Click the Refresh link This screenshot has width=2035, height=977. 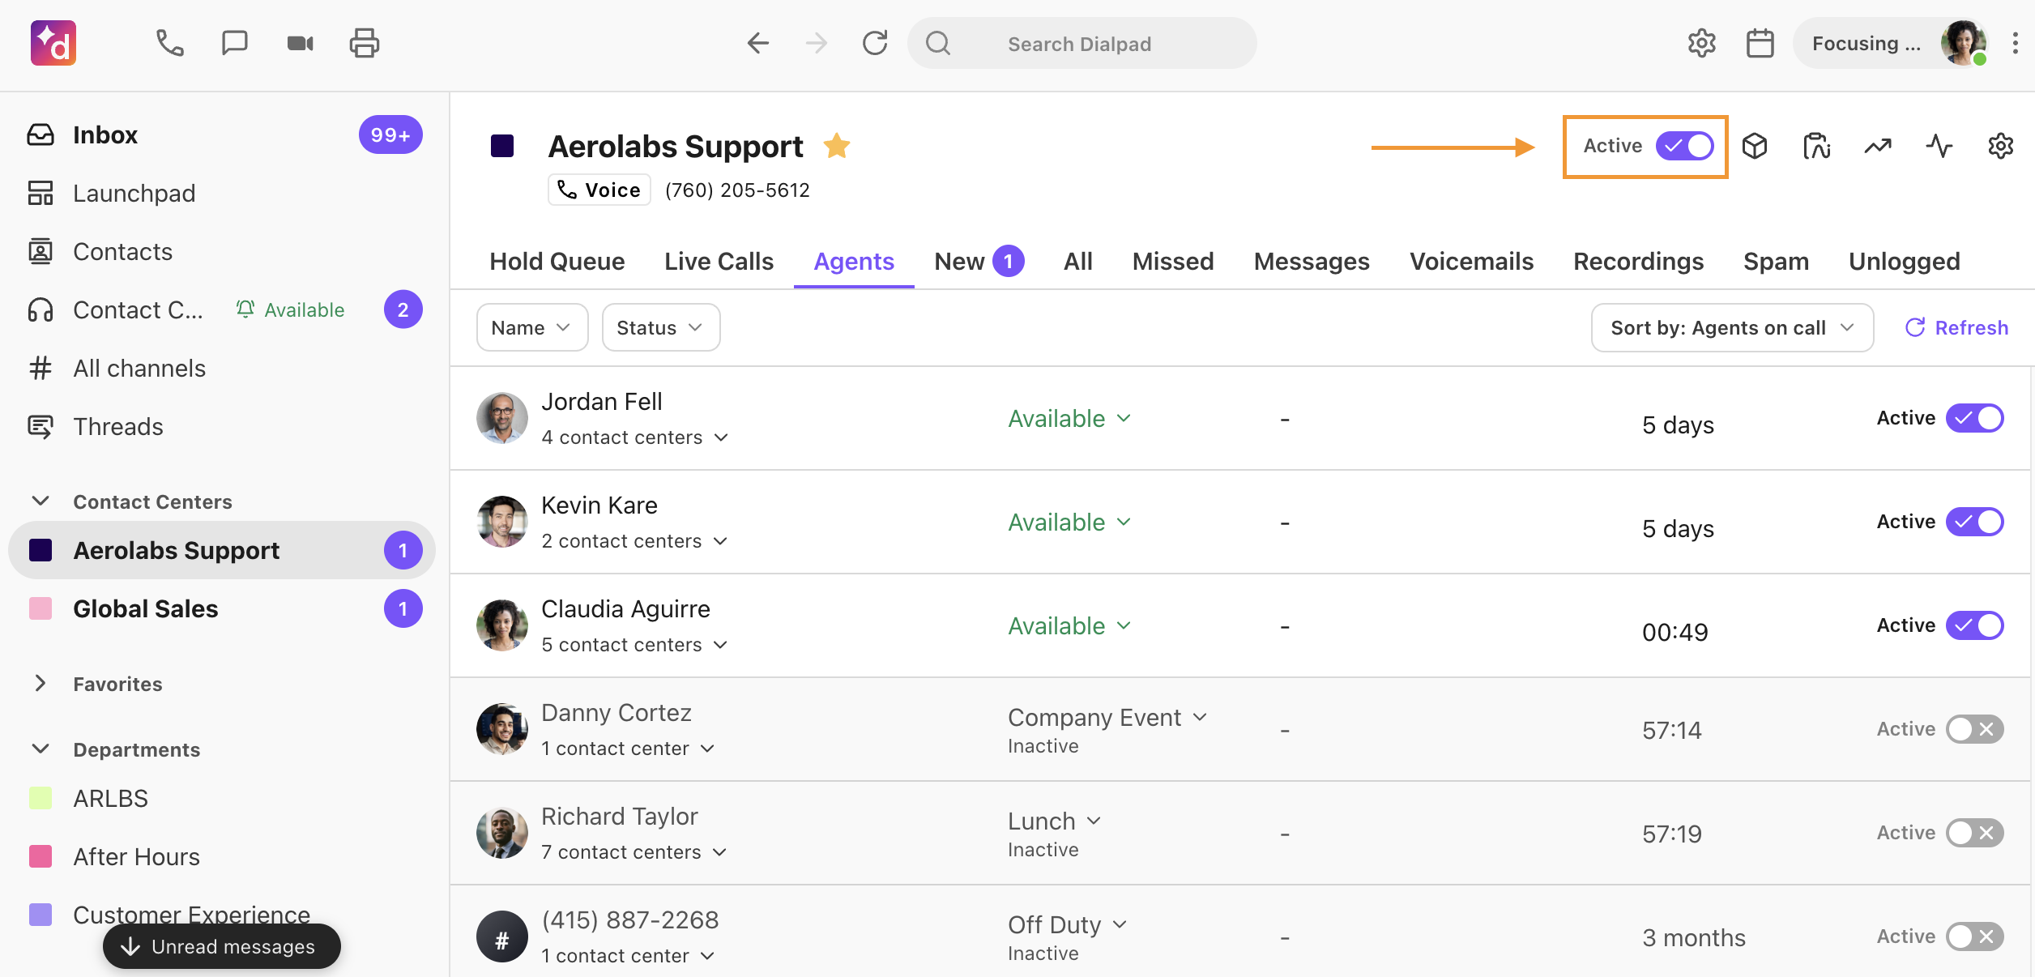click(x=1956, y=327)
